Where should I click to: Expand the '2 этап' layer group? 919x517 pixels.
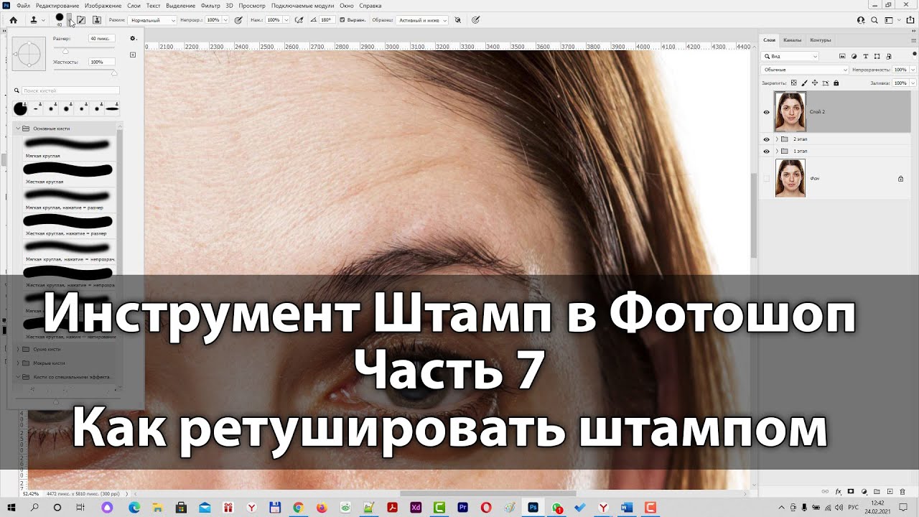777,139
